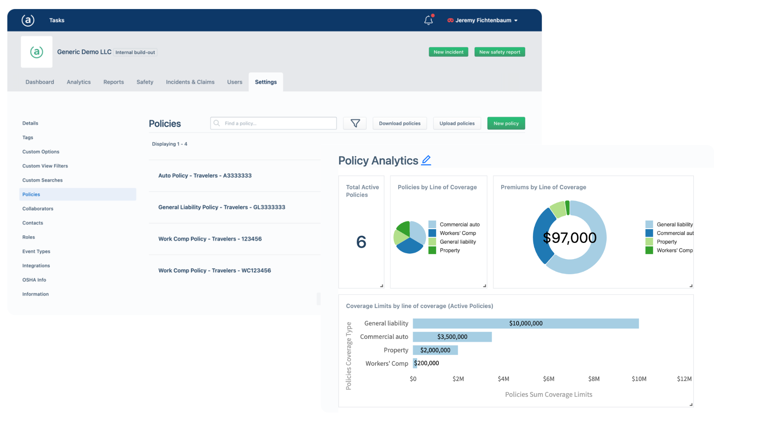Open the Reports tab
757x426 pixels.
[x=114, y=82]
